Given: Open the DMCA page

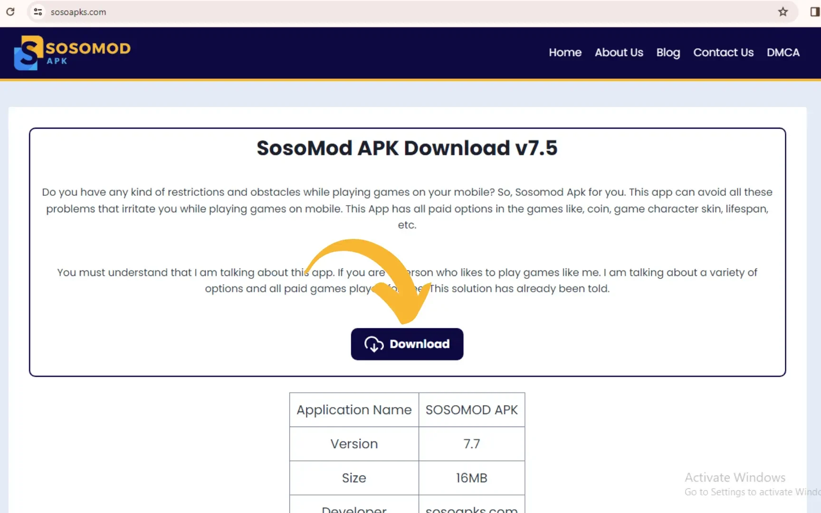Looking at the screenshot, I should [x=783, y=52].
